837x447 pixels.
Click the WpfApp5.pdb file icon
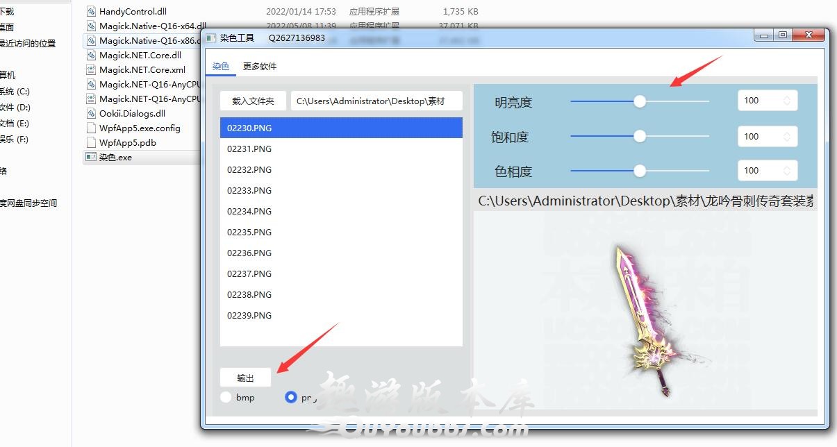tap(91, 143)
